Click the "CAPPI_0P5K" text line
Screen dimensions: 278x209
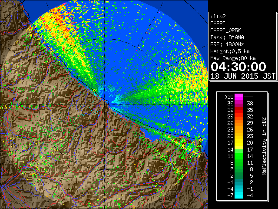pyautogui.click(x=225, y=30)
